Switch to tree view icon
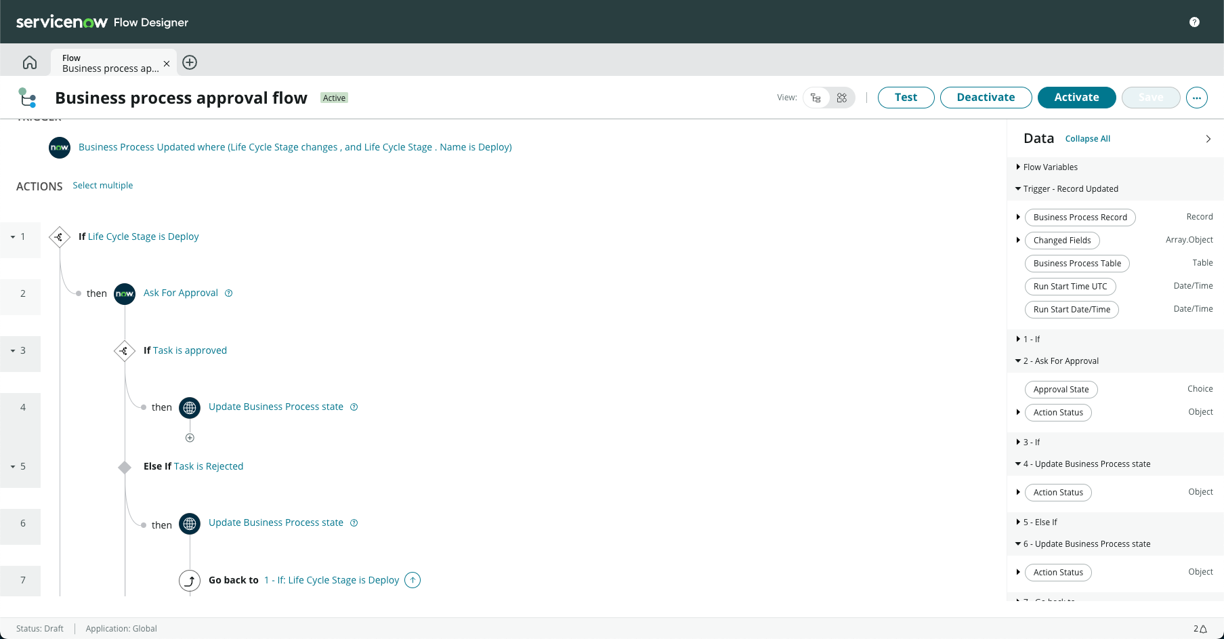The width and height of the screenshot is (1224, 639). click(x=816, y=98)
